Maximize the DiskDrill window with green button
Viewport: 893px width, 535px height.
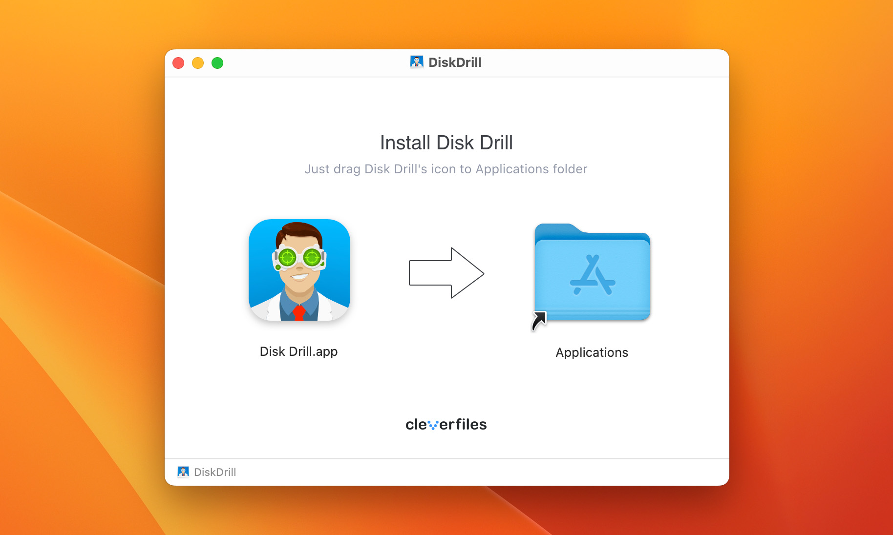pyautogui.click(x=217, y=63)
